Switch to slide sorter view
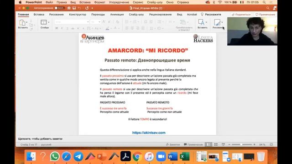This screenshot has height=164, width=292. pyautogui.click(x=216, y=144)
